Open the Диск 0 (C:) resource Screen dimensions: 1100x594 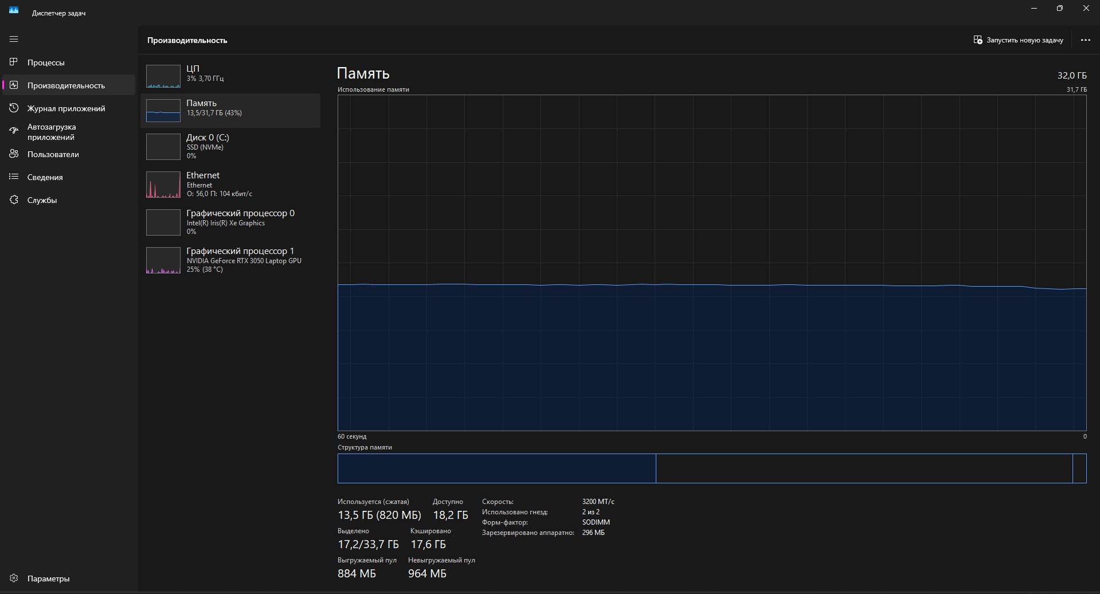point(230,146)
